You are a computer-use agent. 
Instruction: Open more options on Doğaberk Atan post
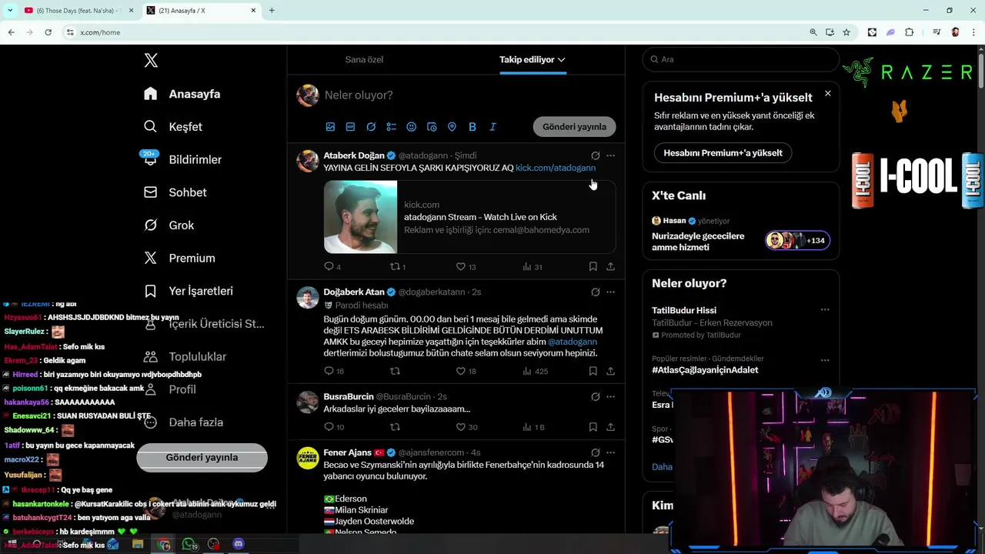[610, 292]
